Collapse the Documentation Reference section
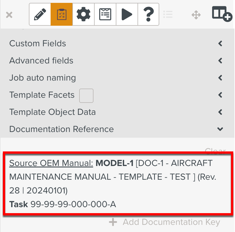 (220, 129)
